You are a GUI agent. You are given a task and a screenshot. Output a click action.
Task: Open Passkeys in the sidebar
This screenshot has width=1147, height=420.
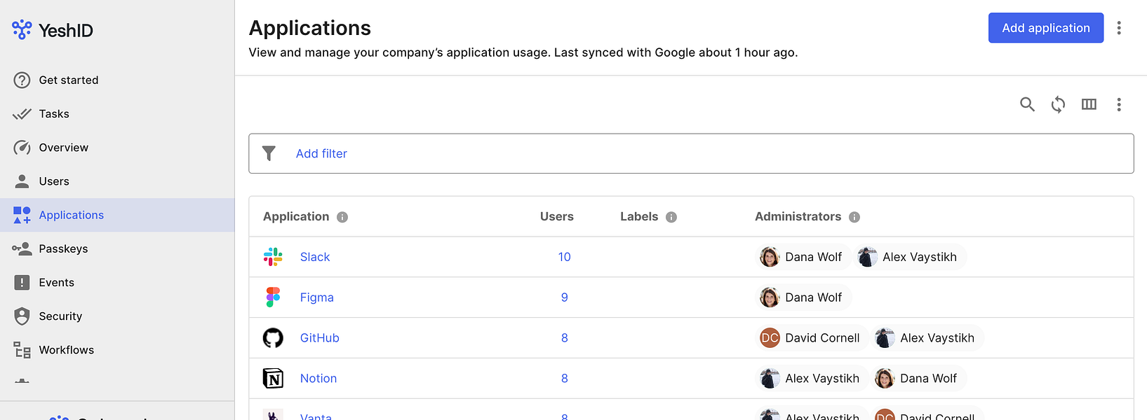click(63, 248)
